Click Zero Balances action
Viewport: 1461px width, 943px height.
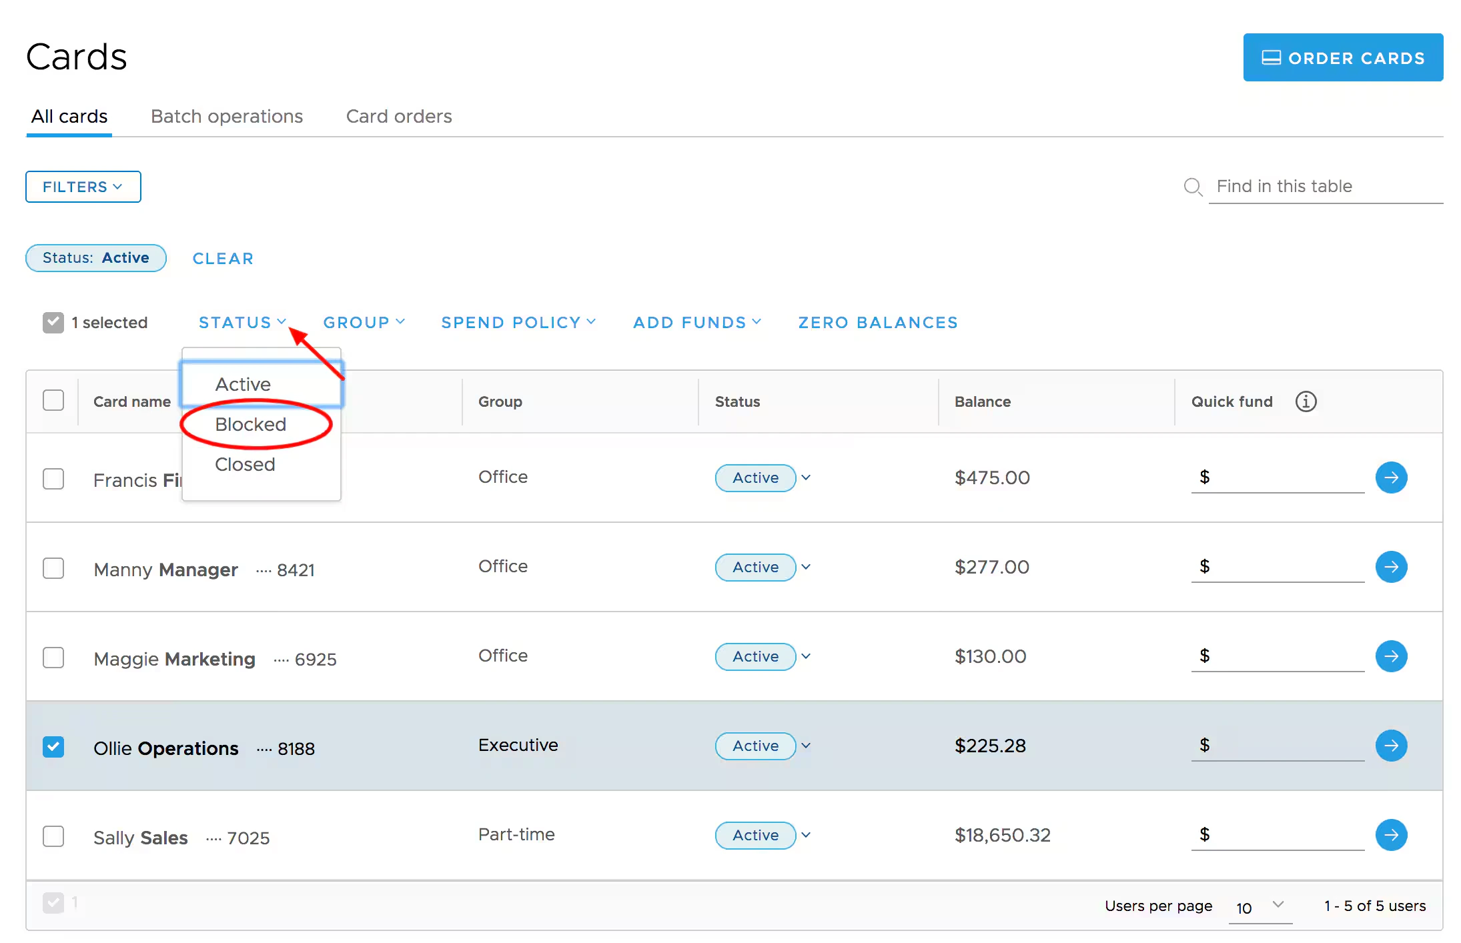[878, 323]
